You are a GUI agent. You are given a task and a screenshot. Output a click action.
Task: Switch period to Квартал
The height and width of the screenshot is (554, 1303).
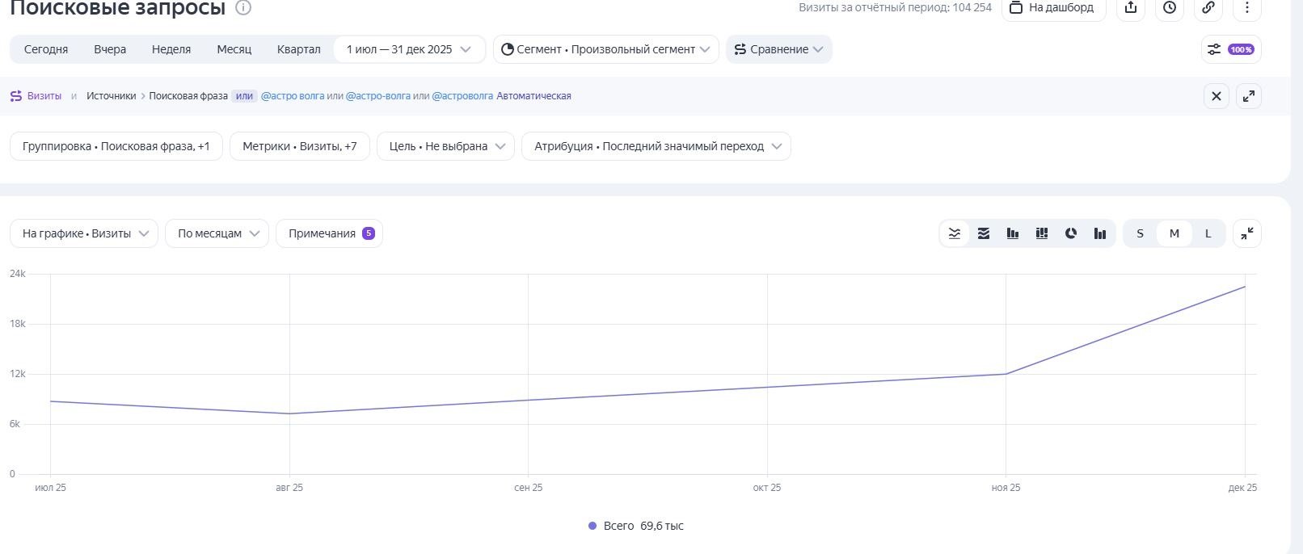(298, 49)
